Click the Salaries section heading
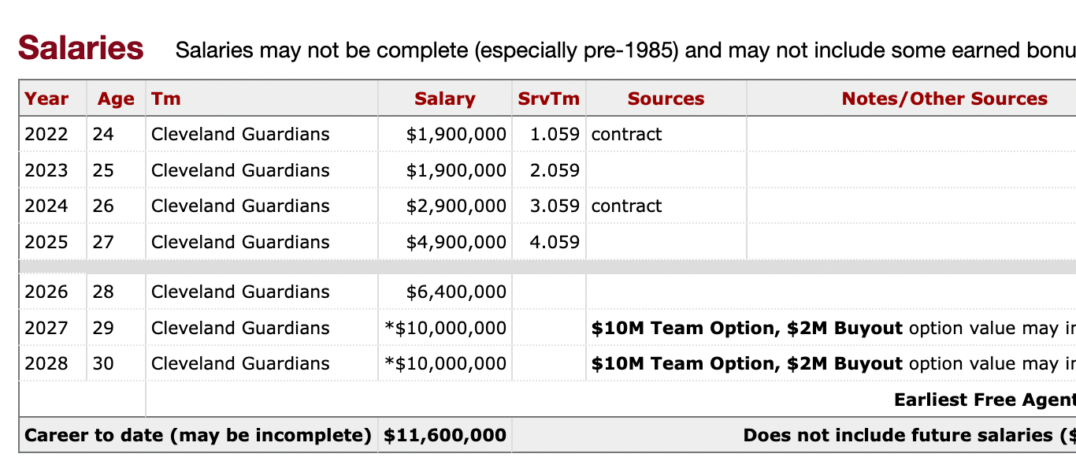The width and height of the screenshot is (1076, 476). 80,48
